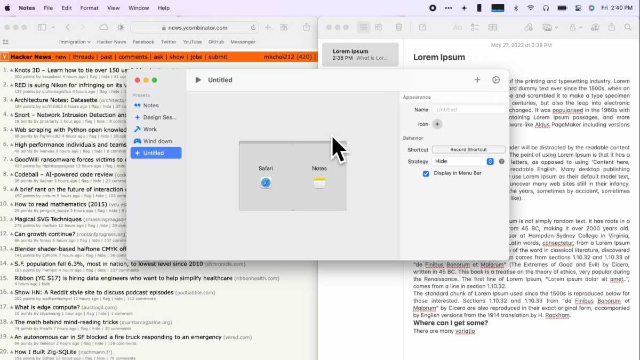Open the Wi-Fi menu bar status

click(531, 8)
